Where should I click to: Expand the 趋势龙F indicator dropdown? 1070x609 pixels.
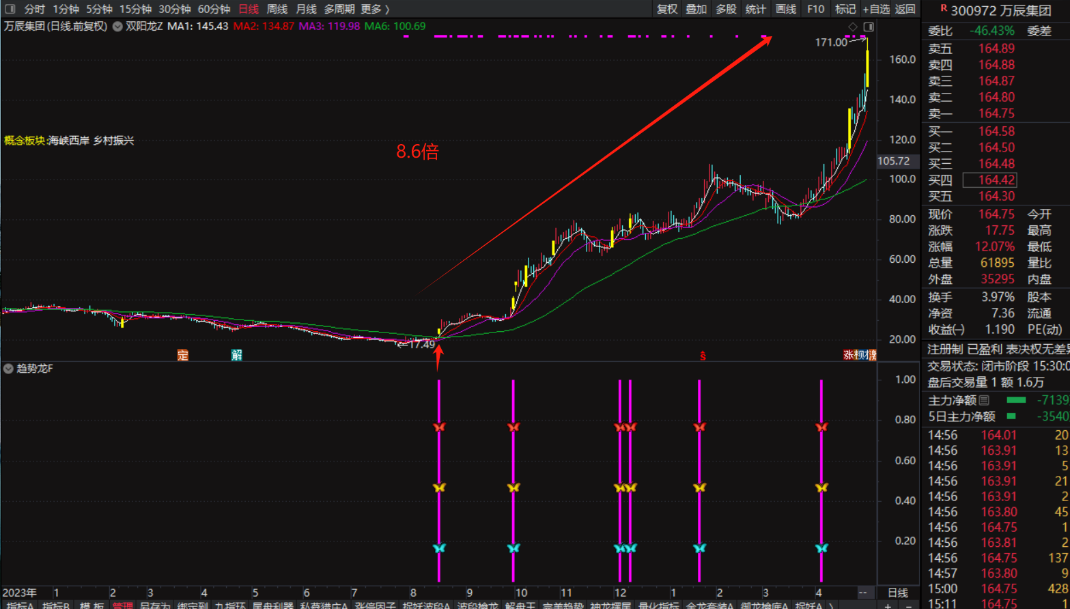coord(8,369)
